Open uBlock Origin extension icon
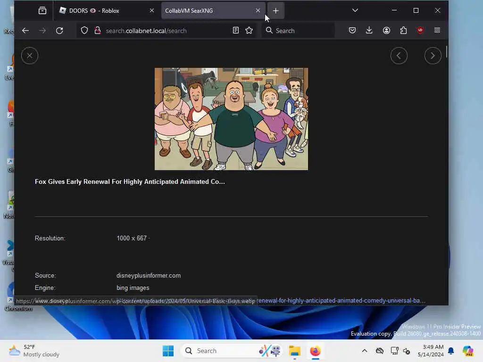Image resolution: width=483 pixels, height=362 pixels. 420,30
